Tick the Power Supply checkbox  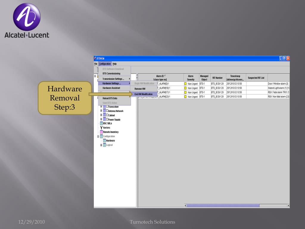(x=107, y=119)
